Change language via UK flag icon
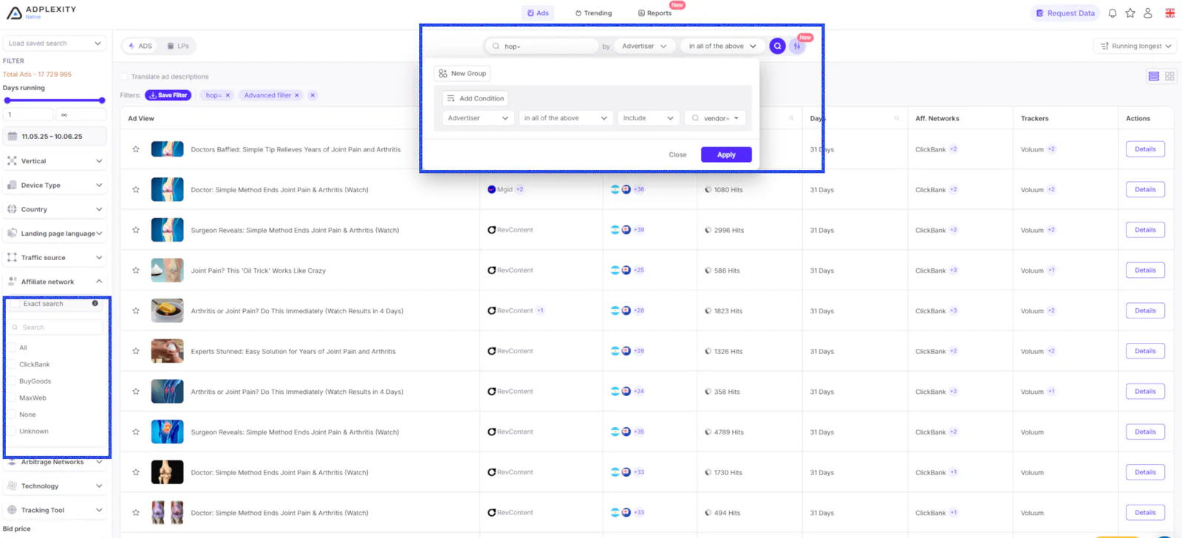The height and width of the screenshot is (538, 1182). click(x=1170, y=13)
